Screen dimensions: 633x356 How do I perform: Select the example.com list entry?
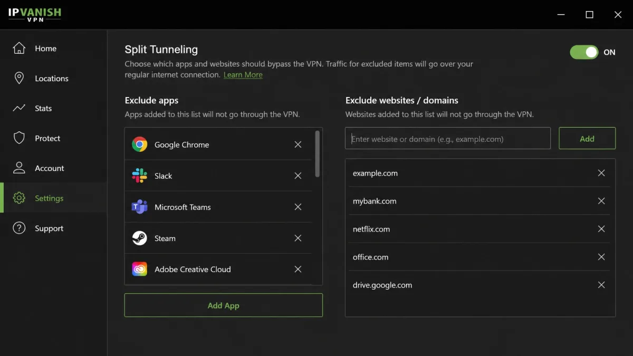click(480, 173)
